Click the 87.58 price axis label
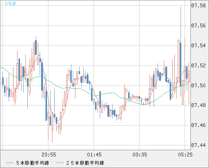The image size is (209, 168). 198,6
